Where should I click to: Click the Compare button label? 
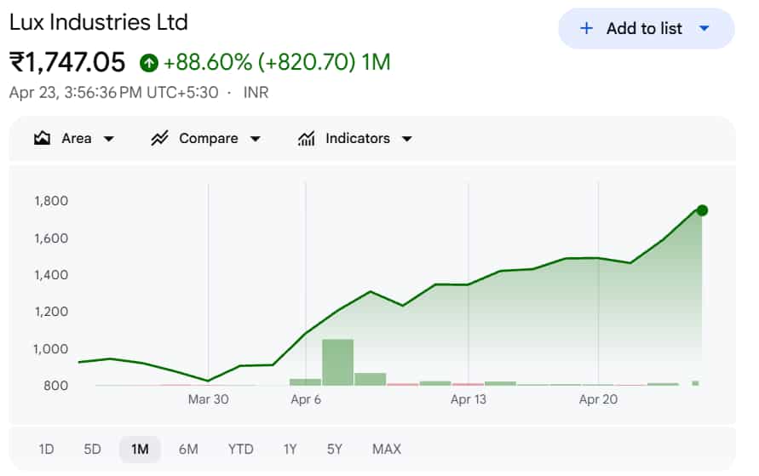click(209, 138)
